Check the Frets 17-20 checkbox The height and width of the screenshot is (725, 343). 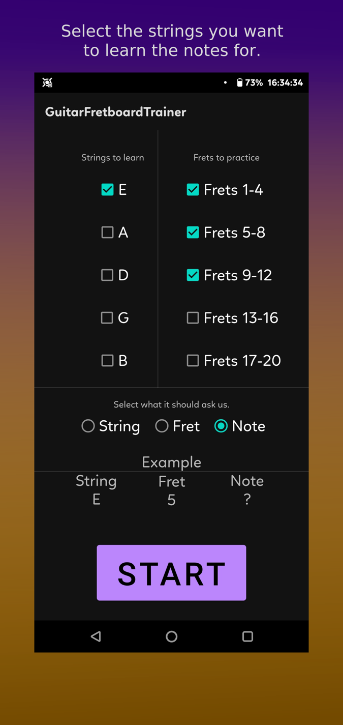tap(193, 361)
